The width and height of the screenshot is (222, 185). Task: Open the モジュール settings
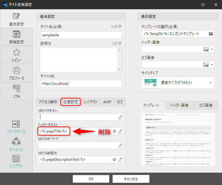pos(17,145)
